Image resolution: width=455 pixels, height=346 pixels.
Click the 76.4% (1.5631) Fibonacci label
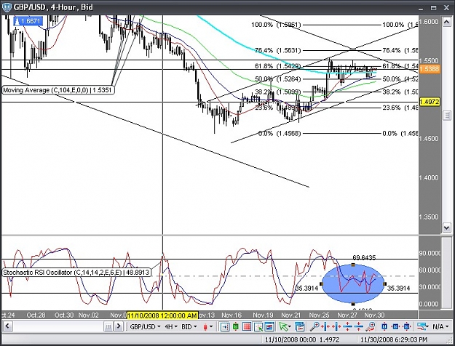[277, 50]
